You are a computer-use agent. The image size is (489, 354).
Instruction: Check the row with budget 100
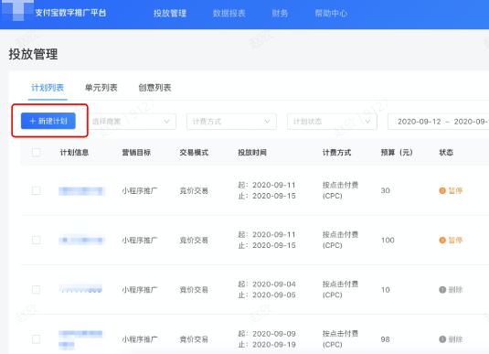point(37,240)
